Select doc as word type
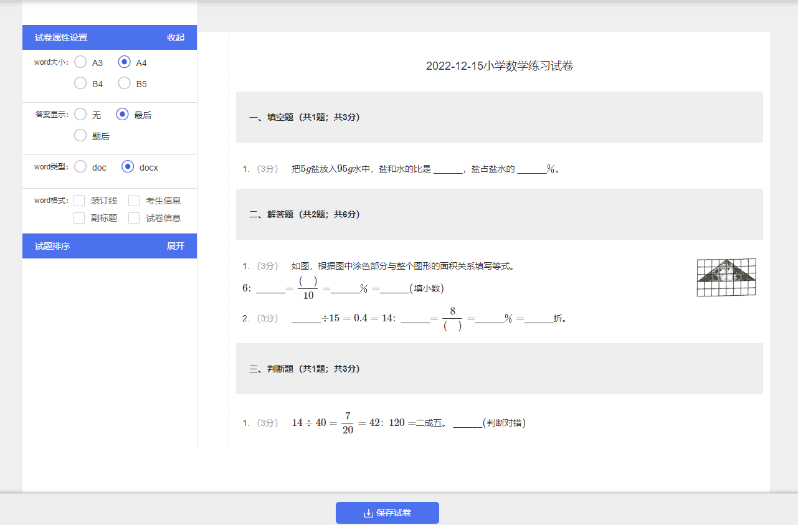Screen dimensions: 798x525 point(80,167)
